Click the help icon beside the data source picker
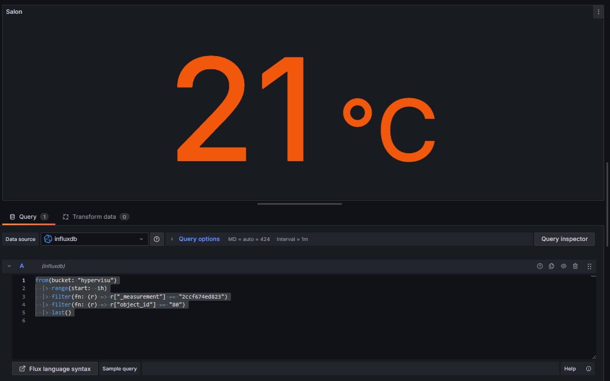The height and width of the screenshot is (381, 610). [156, 239]
